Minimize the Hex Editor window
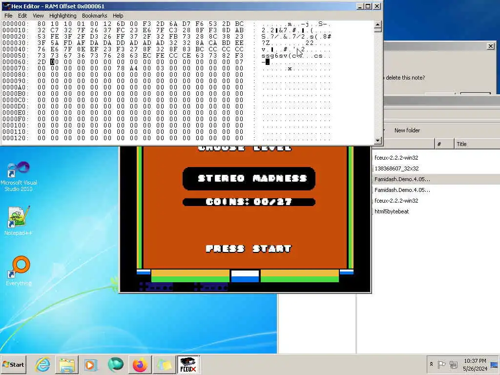The height and width of the screenshot is (375, 500). coord(360,6)
